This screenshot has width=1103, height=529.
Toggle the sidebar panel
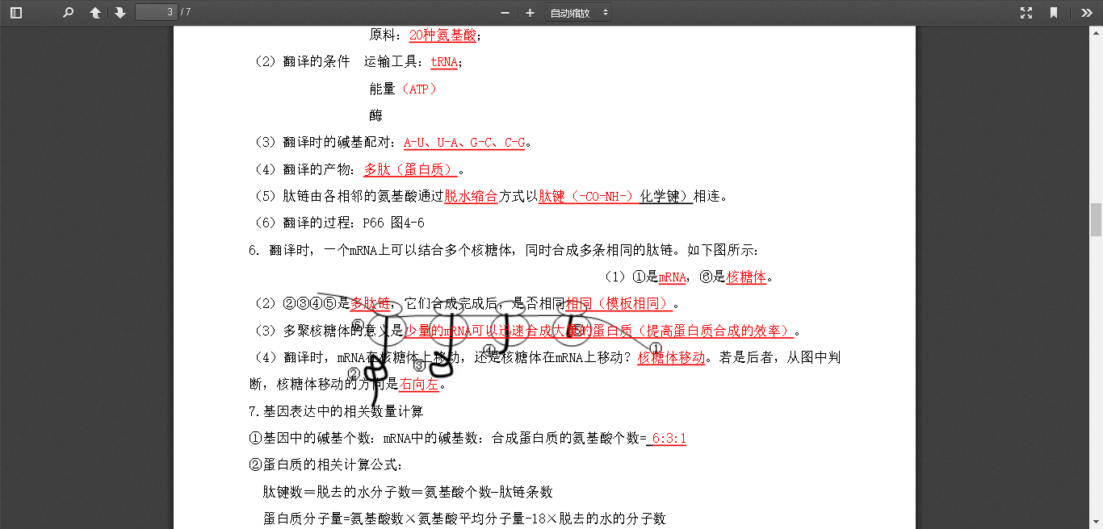pyautogui.click(x=16, y=13)
